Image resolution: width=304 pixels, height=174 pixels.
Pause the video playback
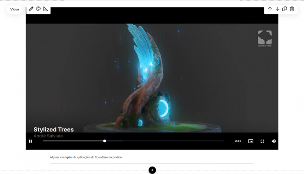click(30, 141)
